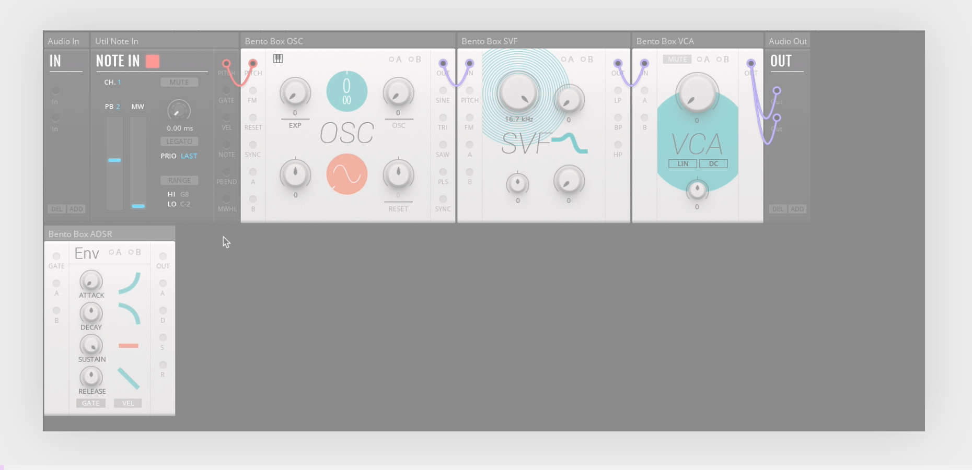The image size is (972, 470).
Task: Open the PRIO LAST priority selector
Action: [x=179, y=156]
